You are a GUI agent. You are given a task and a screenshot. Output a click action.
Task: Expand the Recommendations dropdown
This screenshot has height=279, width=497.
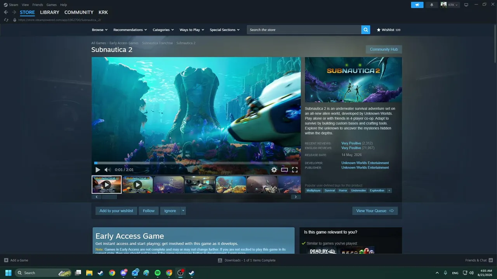coord(130,30)
